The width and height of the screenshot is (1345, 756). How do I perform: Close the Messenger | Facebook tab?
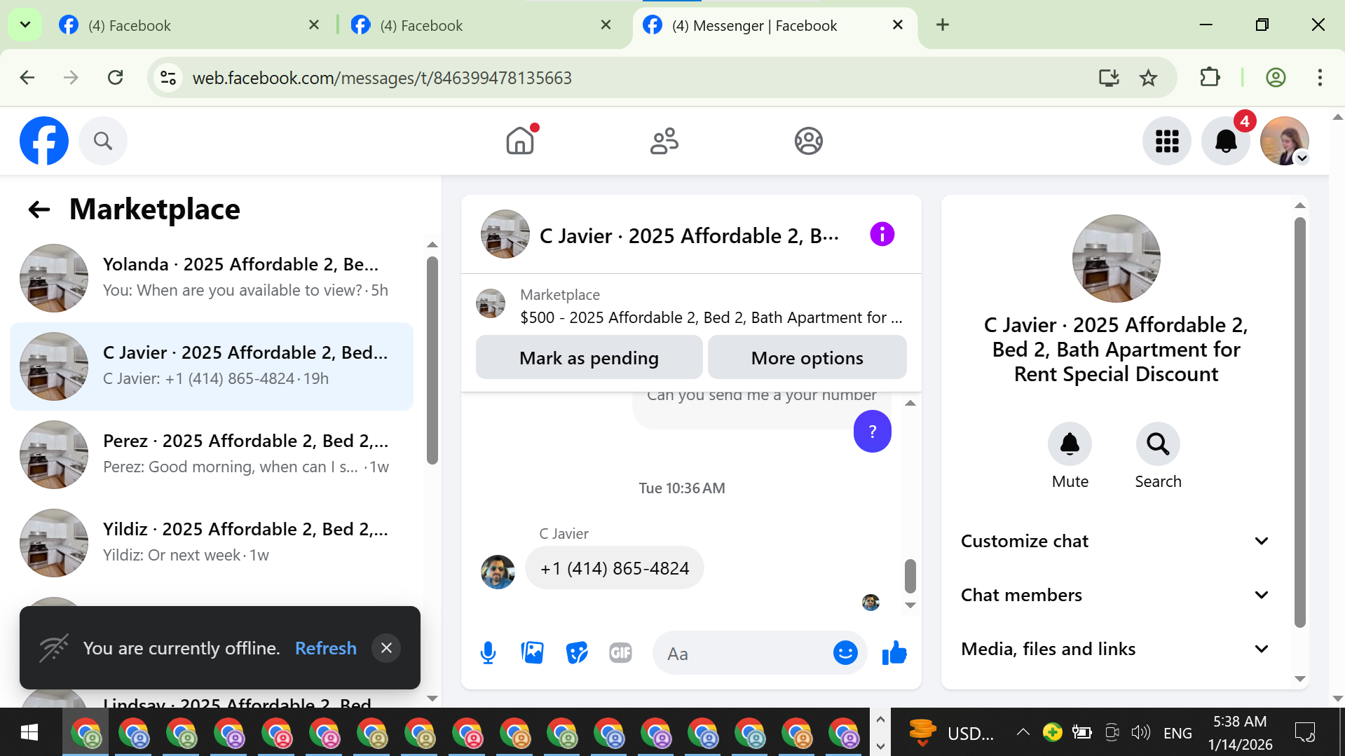pos(898,25)
